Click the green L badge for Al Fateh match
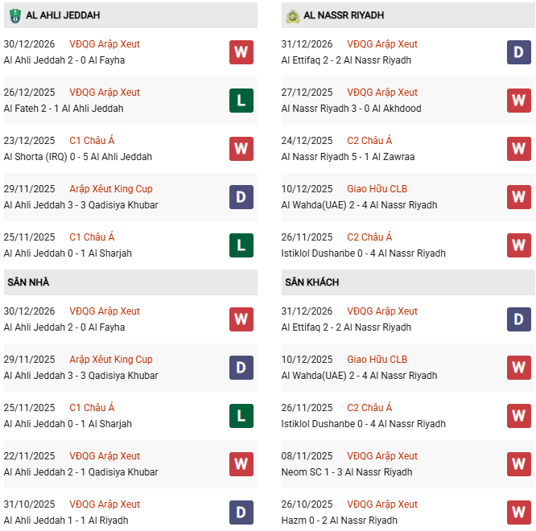Image resolution: width=536 pixels, height=531 pixels. coord(241,101)
